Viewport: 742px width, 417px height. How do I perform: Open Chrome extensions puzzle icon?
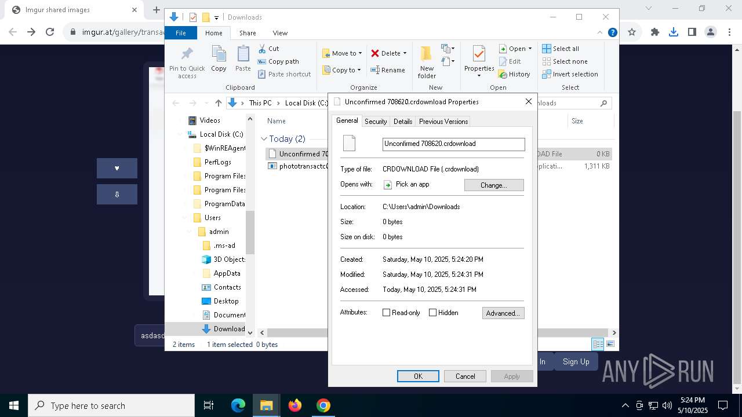pyautogui.click(x=655, y=32)
